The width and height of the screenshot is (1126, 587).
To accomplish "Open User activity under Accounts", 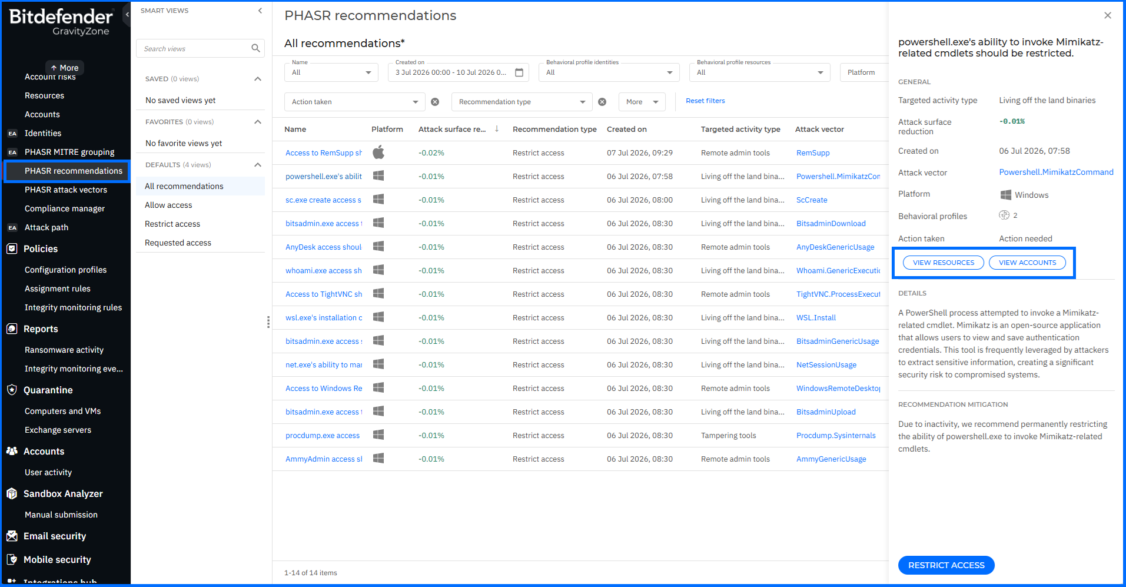I will [x=48, y=472].
